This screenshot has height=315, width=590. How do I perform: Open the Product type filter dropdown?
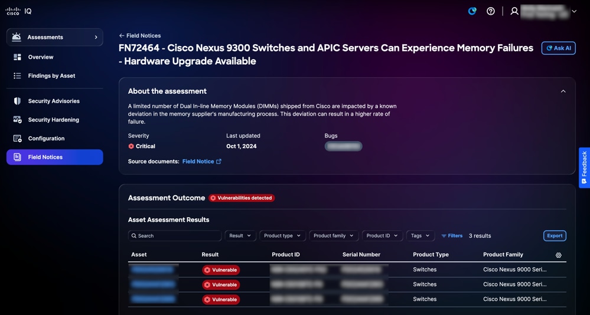point(282,236)
